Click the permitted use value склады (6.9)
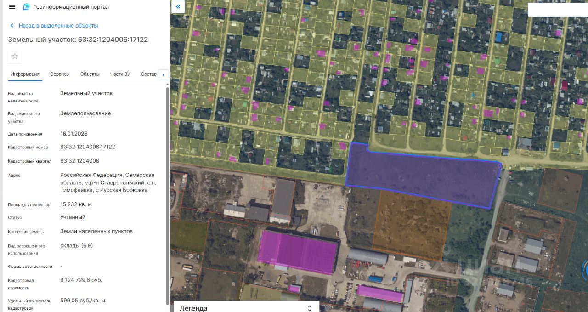The width and height of the screenshot is (588, 312). (76, 246)
